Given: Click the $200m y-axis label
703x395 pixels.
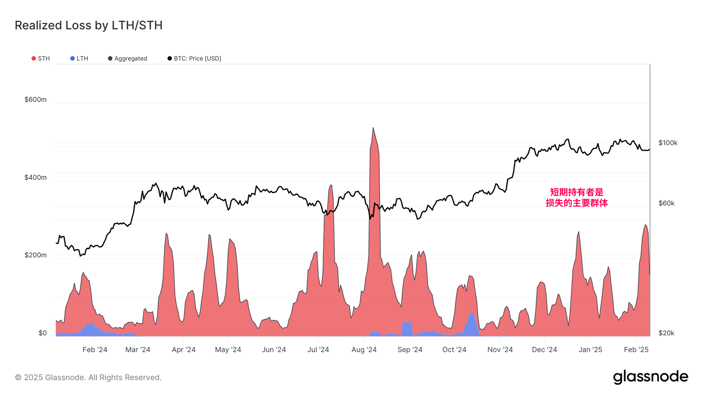Looking at the screenshot, I should tap(36, 255).
